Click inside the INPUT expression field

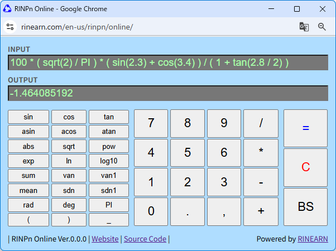pyautogui.click(x=167, y=62)
